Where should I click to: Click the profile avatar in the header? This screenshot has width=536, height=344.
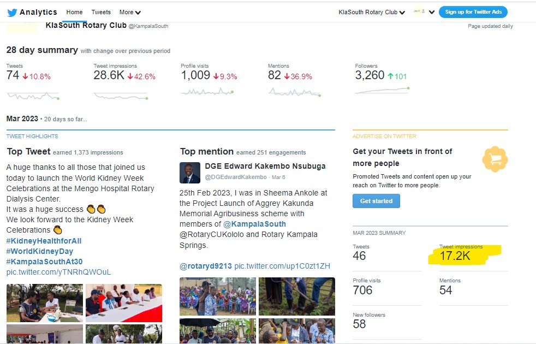click(419, 11)
